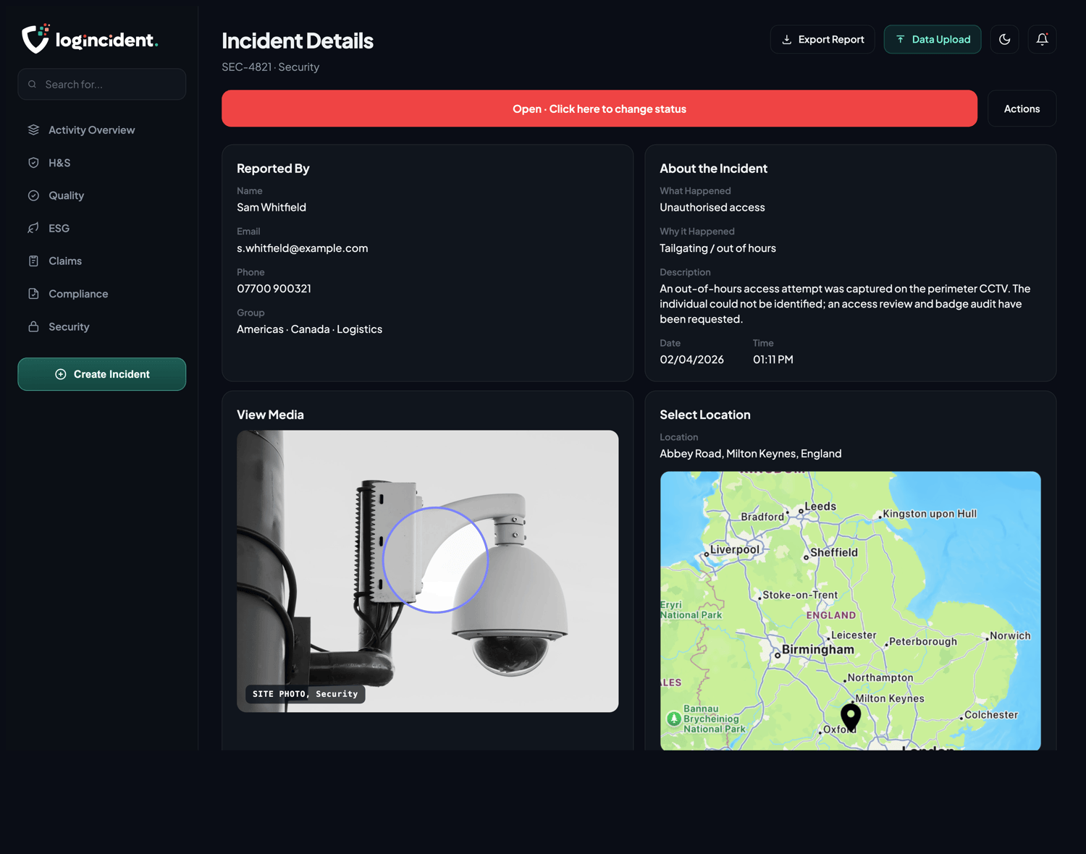Open Activity Overview in sidebar
This screenshot has width=1086, height=854.
101,130
